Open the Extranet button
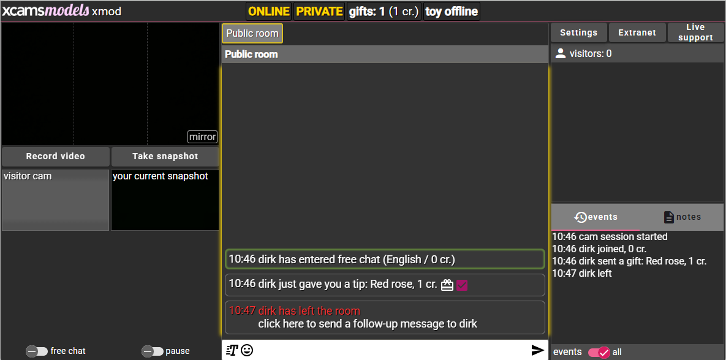 pos(637,32)
